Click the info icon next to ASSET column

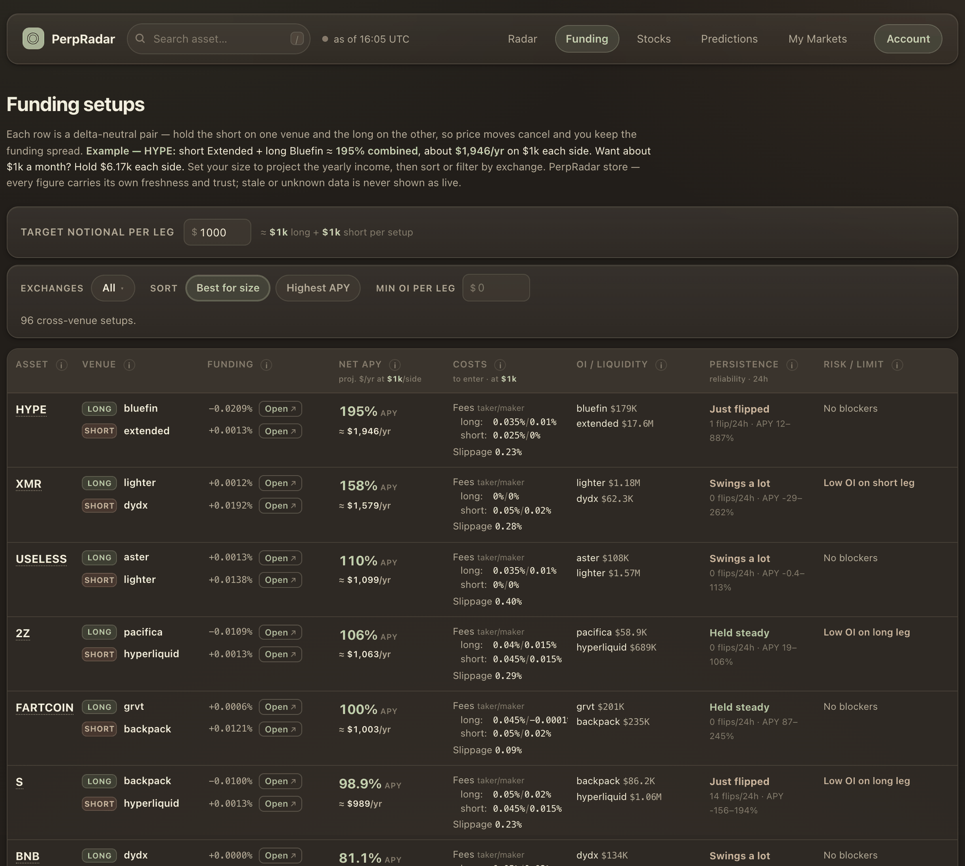coord(61,365)
